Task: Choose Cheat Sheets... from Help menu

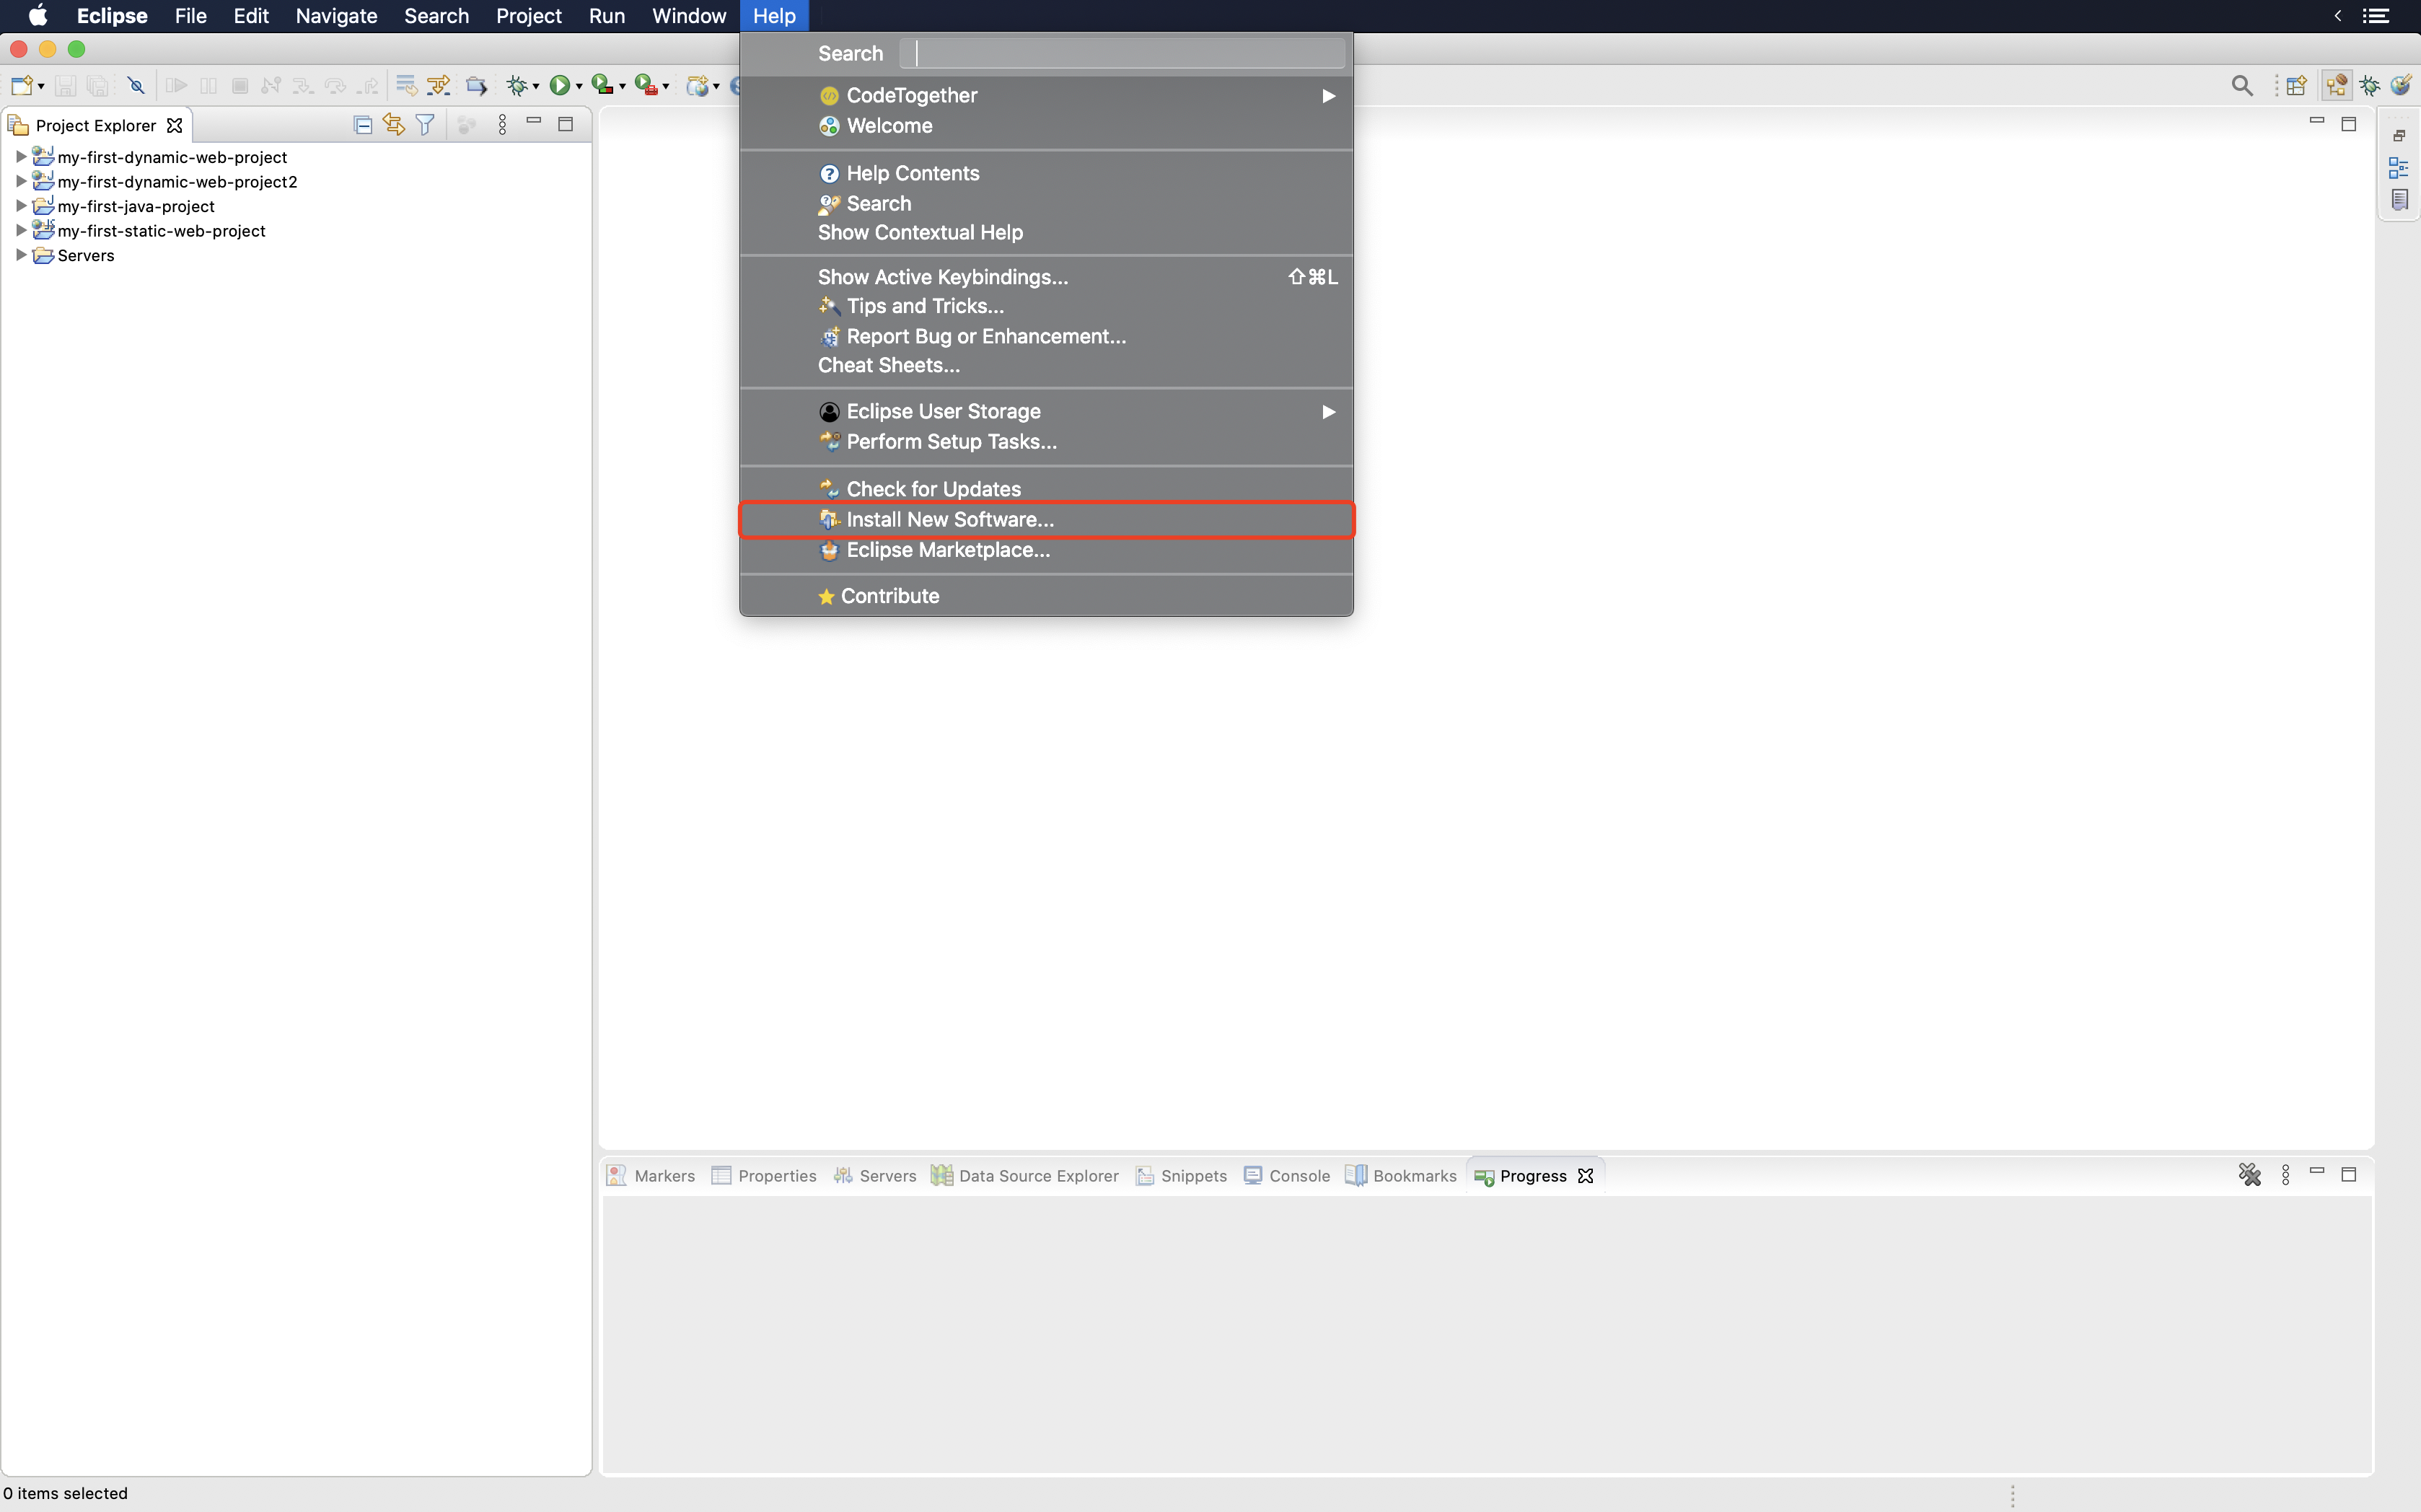Action: coord(1046,365)
